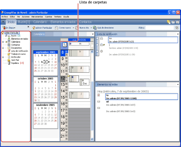The image size is (181, 147).
Task: Open the Acciones menu
Action: point(26,17)
